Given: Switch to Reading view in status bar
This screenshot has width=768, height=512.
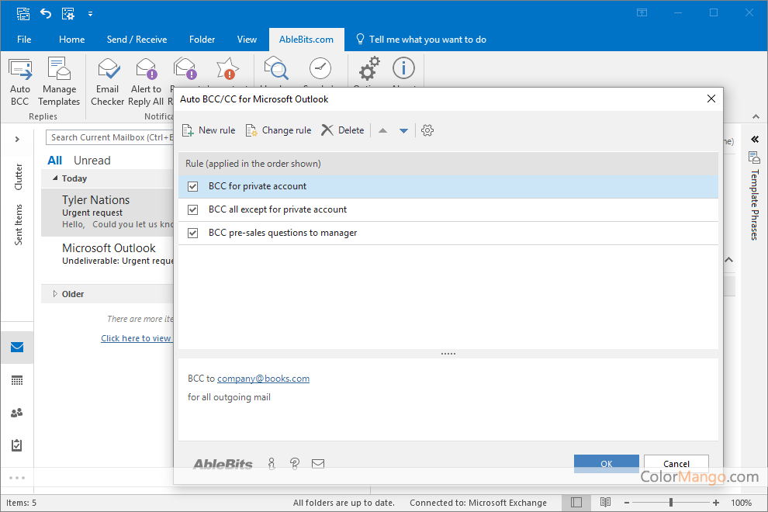Looking at the screenshot, I should [605, 503].
